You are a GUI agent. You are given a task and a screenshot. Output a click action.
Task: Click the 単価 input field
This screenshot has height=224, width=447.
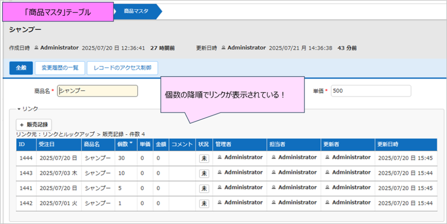371,91
